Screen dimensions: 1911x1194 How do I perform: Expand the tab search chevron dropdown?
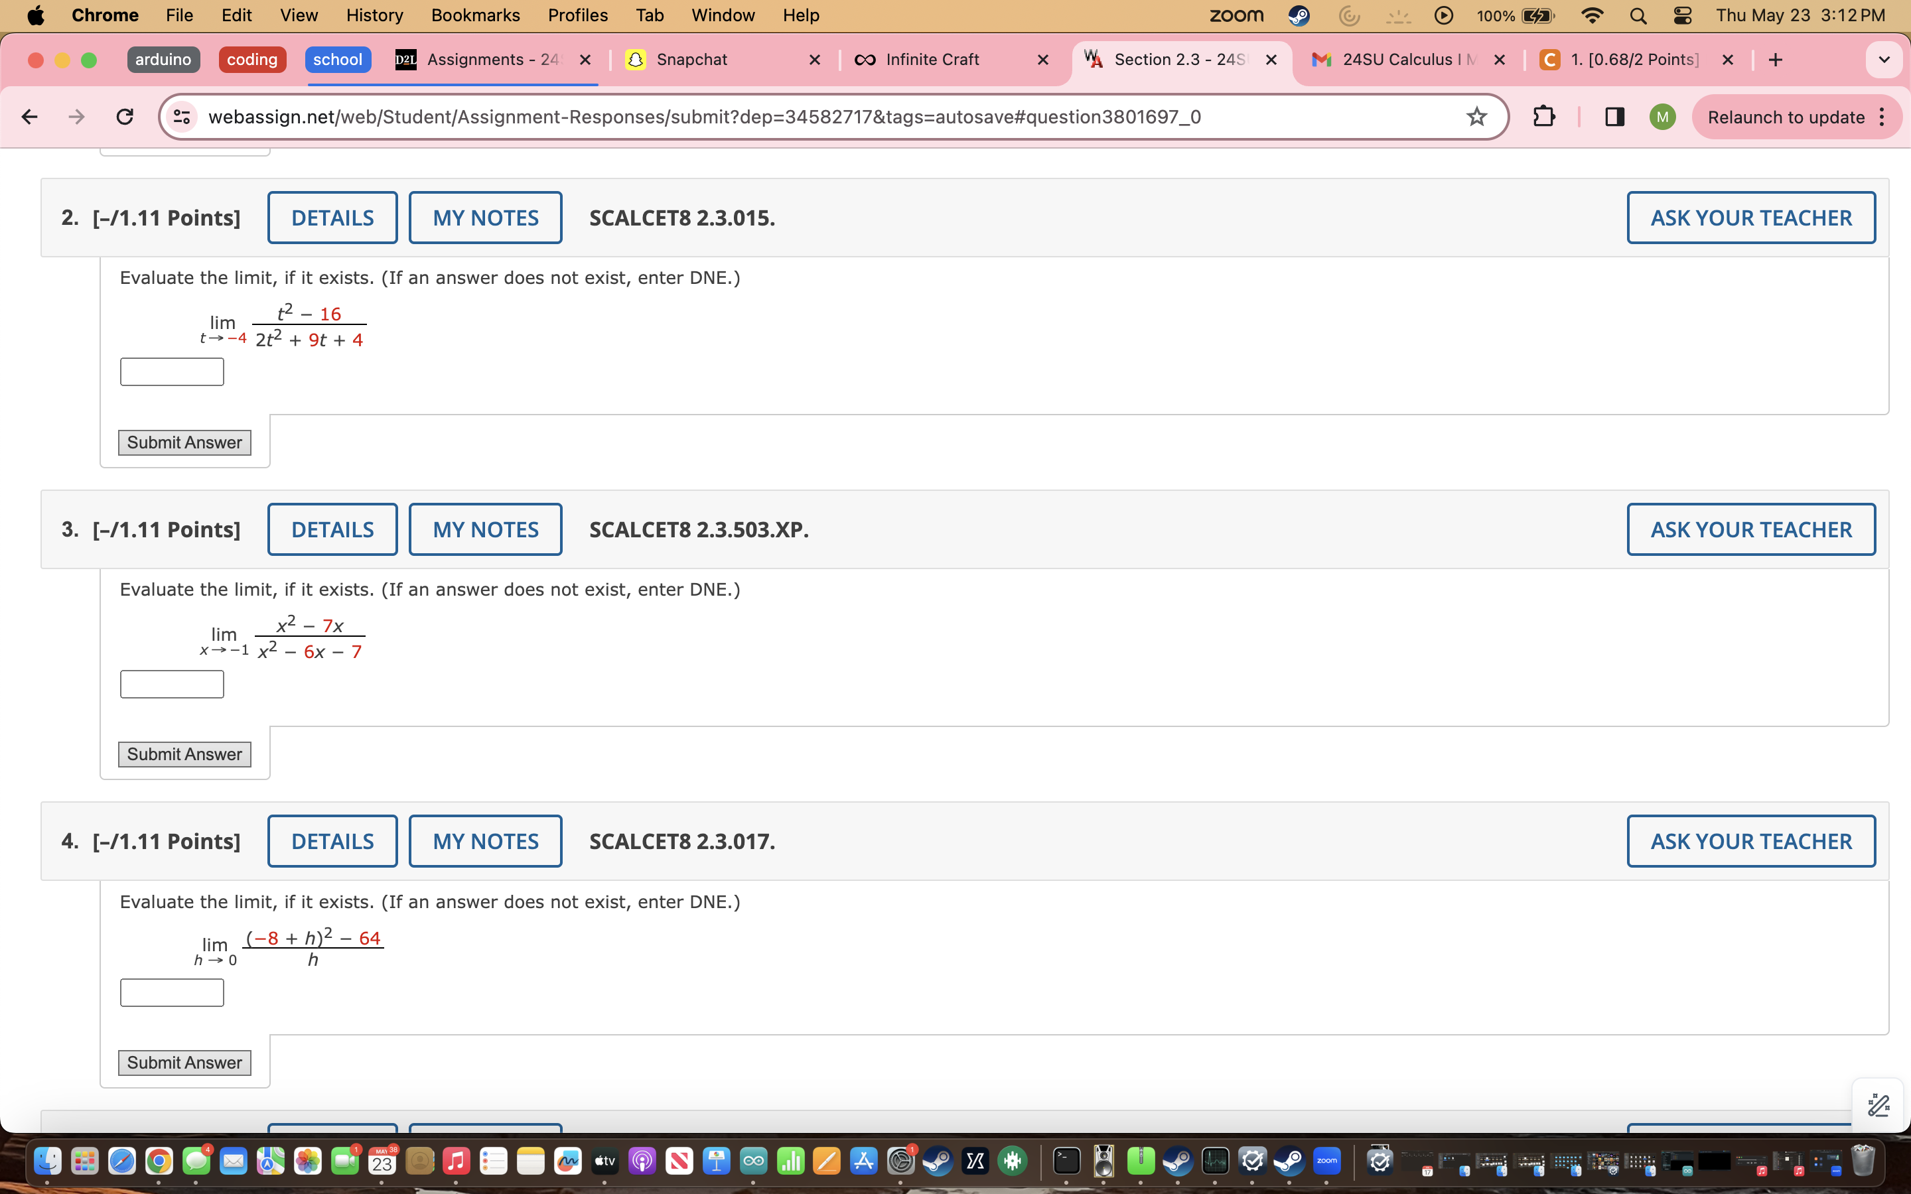(x=1883, y=60)
